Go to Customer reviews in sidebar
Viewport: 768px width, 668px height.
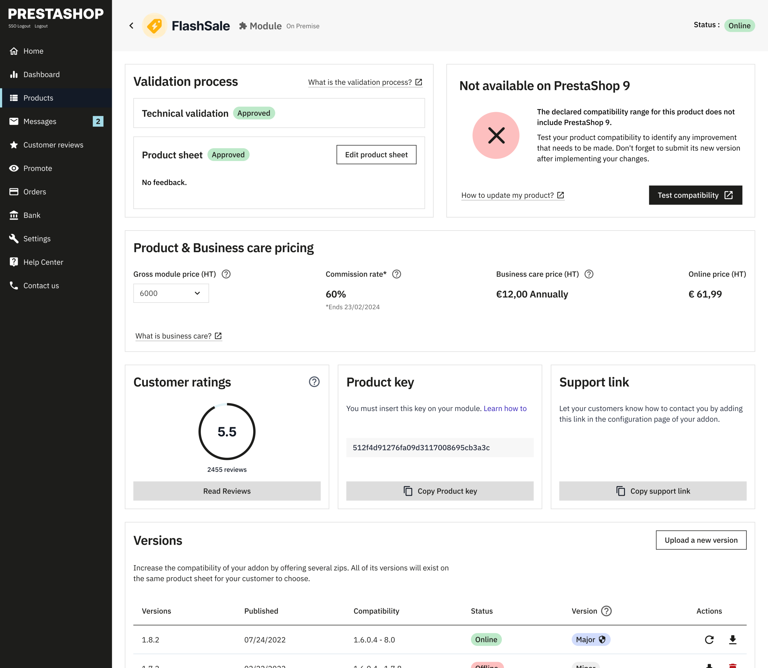tap(53, 145)
